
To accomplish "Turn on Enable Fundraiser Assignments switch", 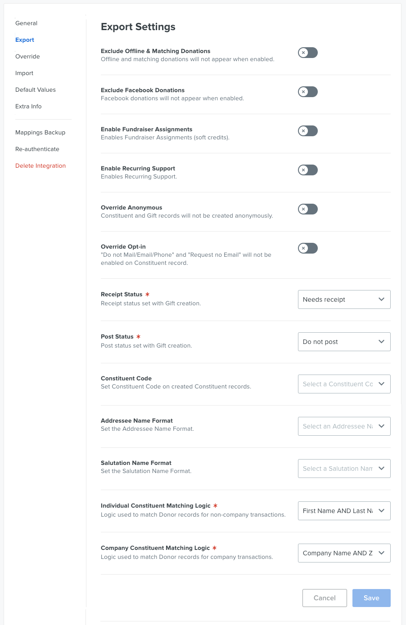I will tap(308, 131).
